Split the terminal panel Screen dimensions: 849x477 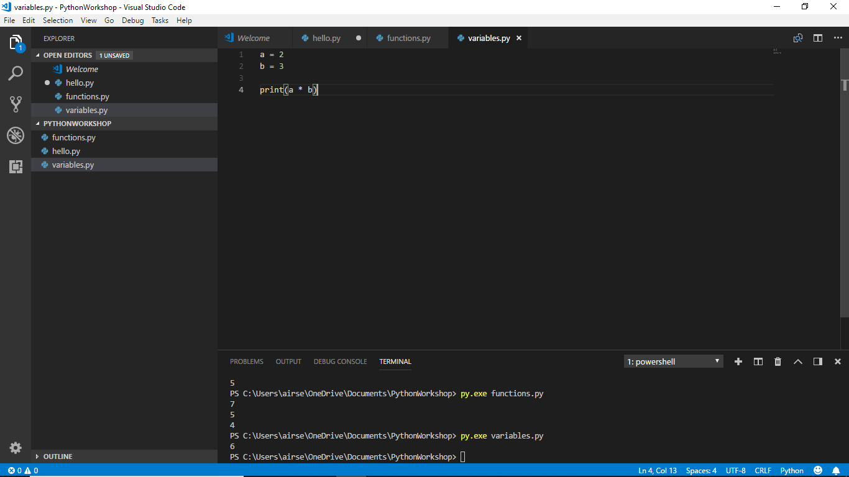[x=758, y=361]
